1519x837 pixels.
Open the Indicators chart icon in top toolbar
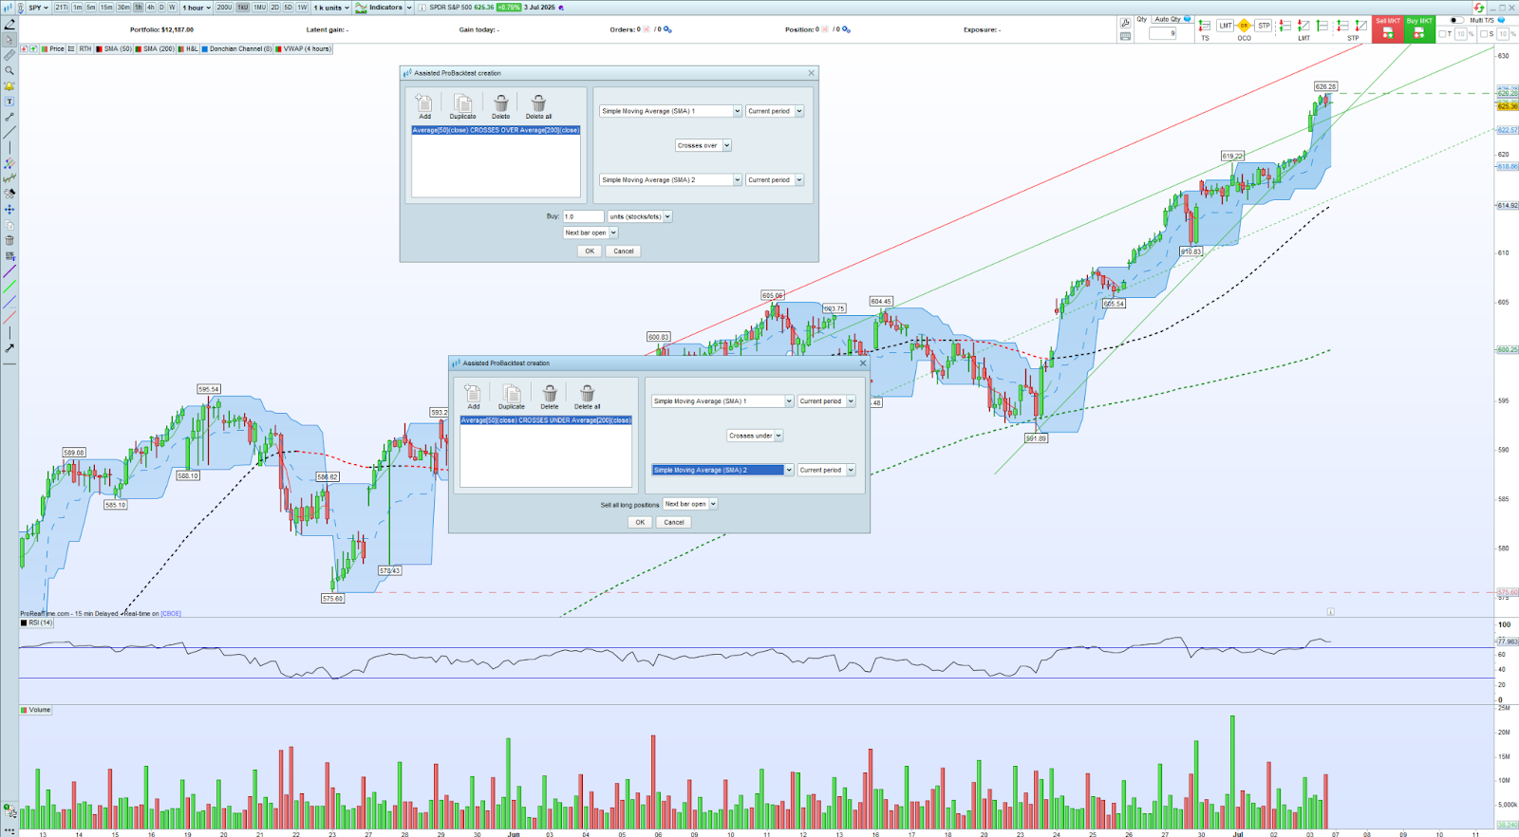click(362, 8)
